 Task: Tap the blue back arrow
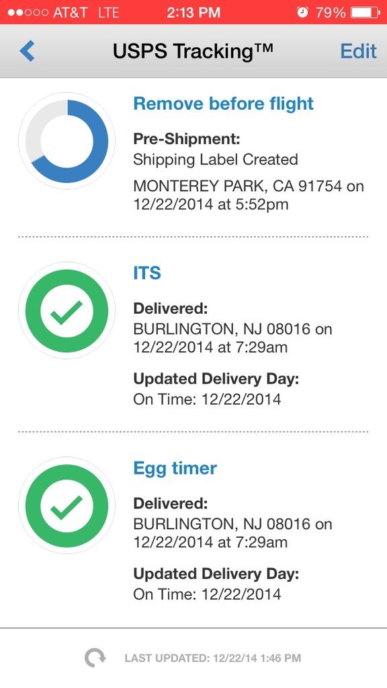click(x=27, y=51)
